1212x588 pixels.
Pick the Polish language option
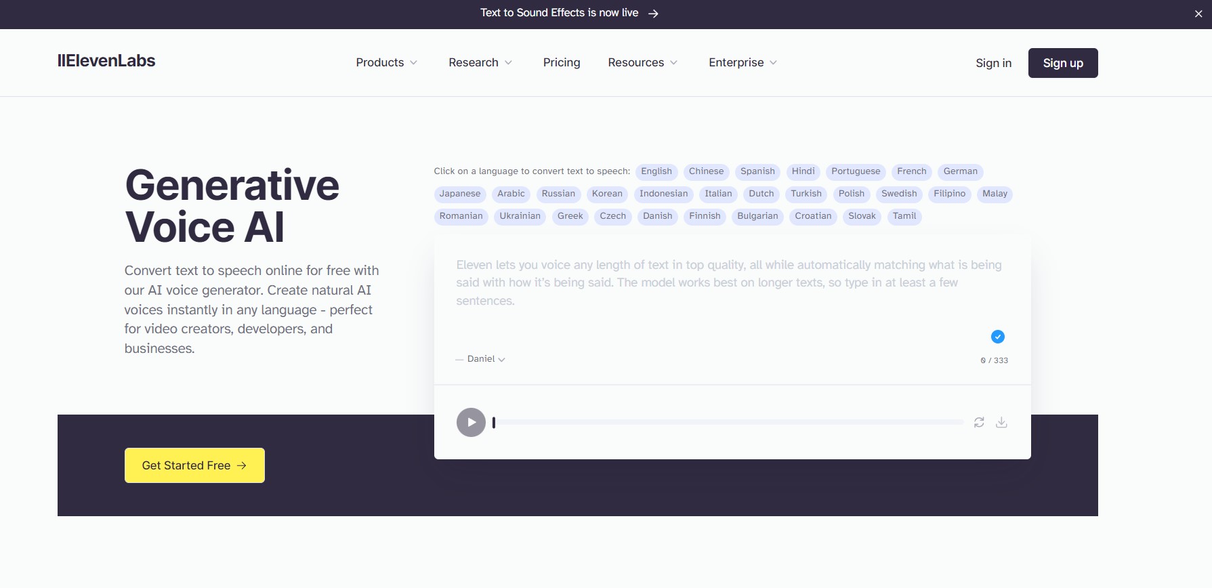[x=852, y=194]
